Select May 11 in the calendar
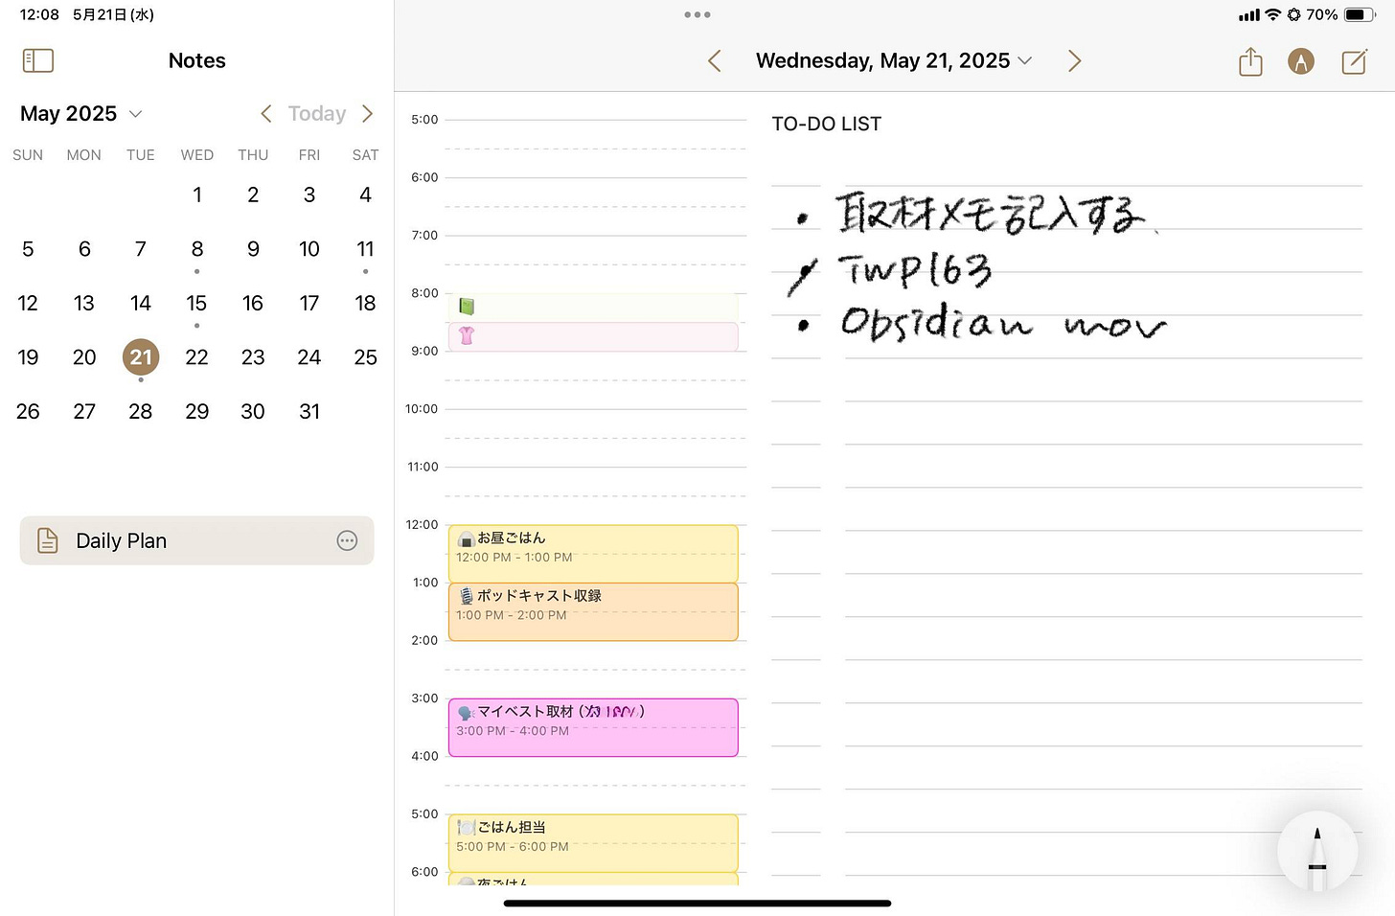 point(365,249)
